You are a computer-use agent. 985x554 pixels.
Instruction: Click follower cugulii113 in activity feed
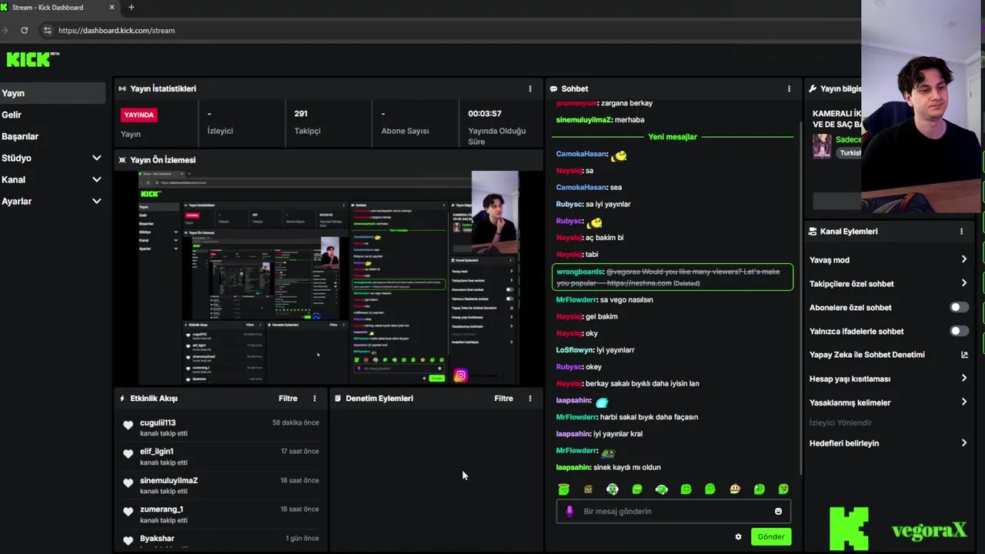[x=157, y=422]
